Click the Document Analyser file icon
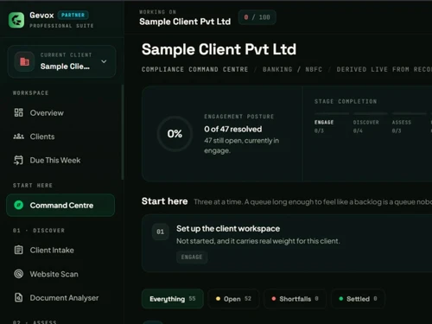This screenshot has height=324, width=432. tap(18, 297)
